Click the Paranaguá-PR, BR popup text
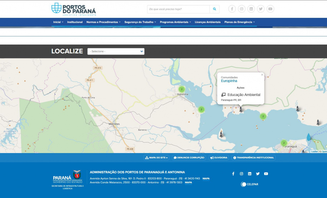 (x=231, y=100)
